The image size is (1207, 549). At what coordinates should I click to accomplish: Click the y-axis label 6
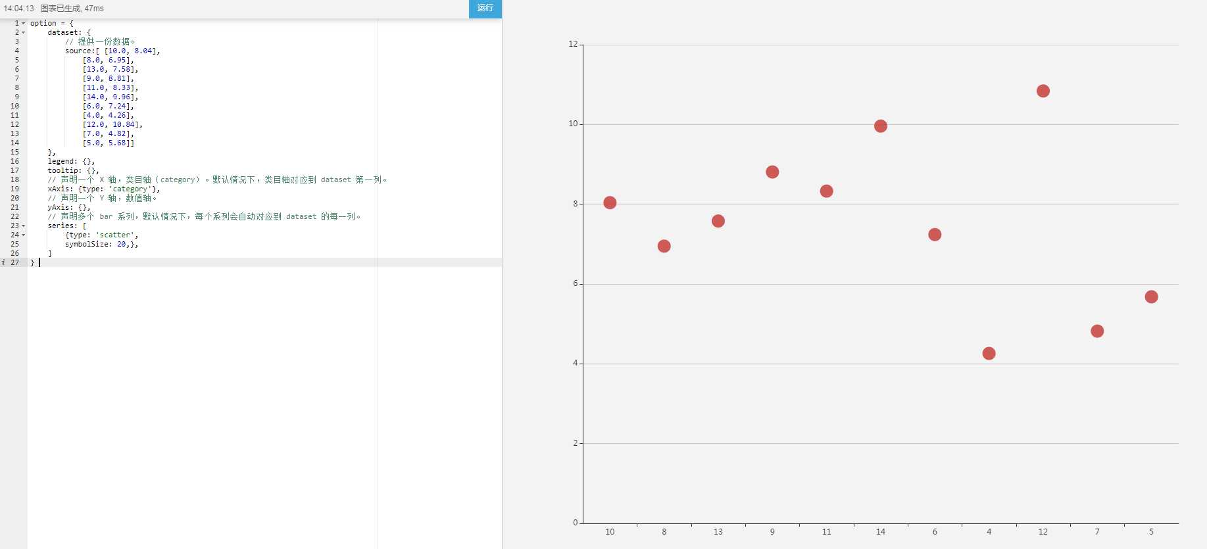575,283
